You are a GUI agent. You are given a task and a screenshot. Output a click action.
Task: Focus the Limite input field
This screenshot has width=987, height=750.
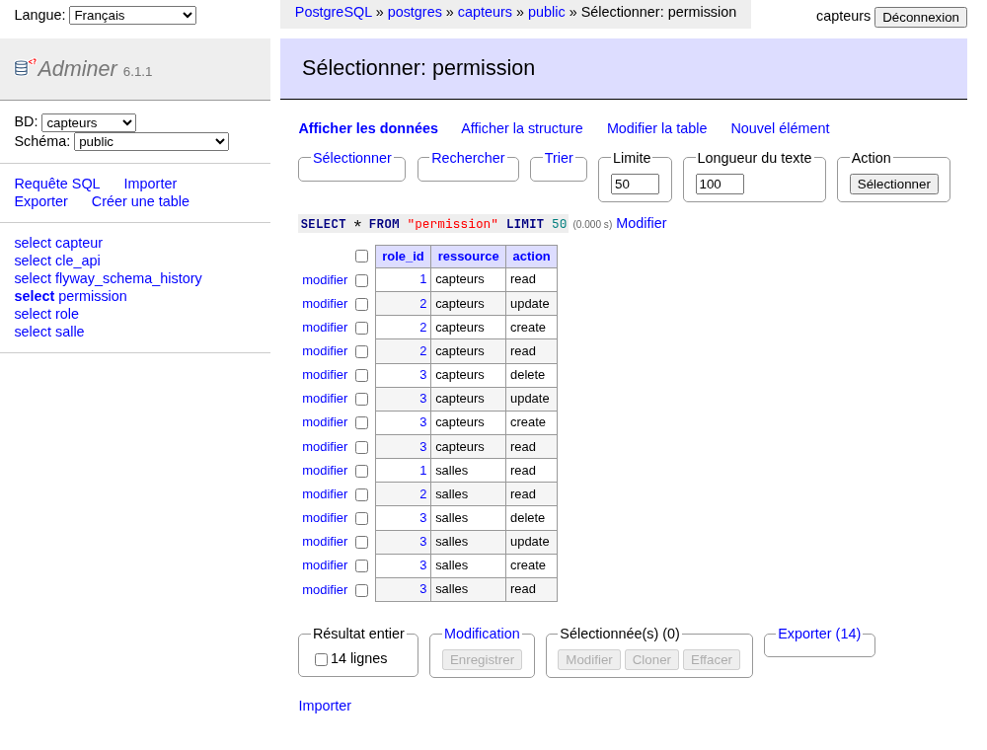point(635,185)
